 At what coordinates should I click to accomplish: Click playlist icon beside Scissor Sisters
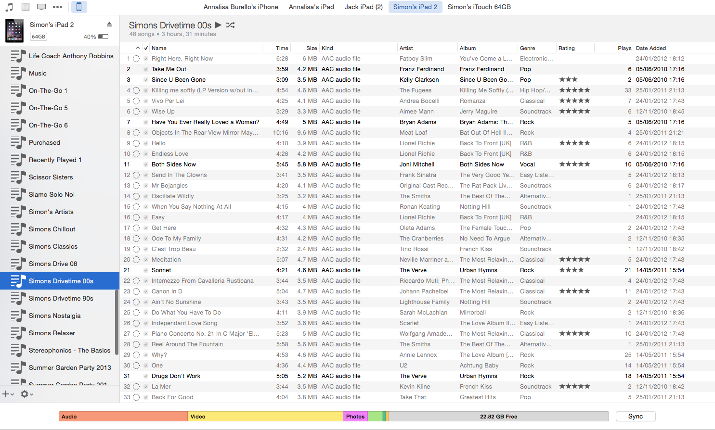point(19,177)
